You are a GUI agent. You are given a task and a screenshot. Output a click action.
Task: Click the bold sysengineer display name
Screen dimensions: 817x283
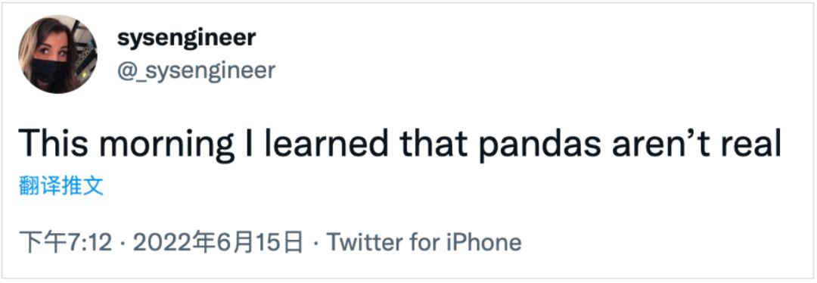pos(187,38)
